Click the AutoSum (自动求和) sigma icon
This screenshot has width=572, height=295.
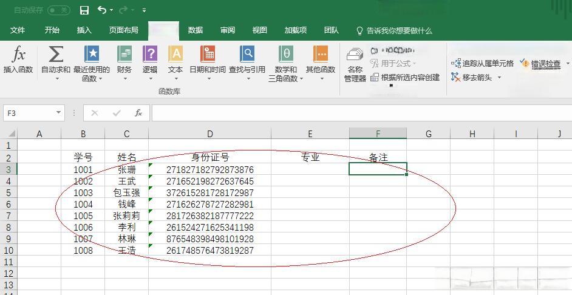tap(56, 55)
